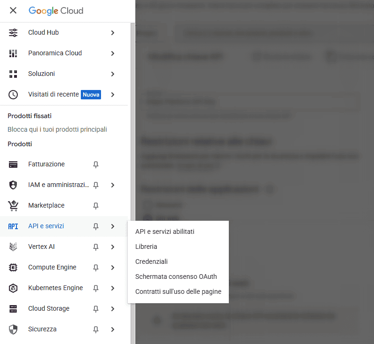The image size is (374, 344).
Task: Open Soluzioni menu item
Action: point(64,74)
